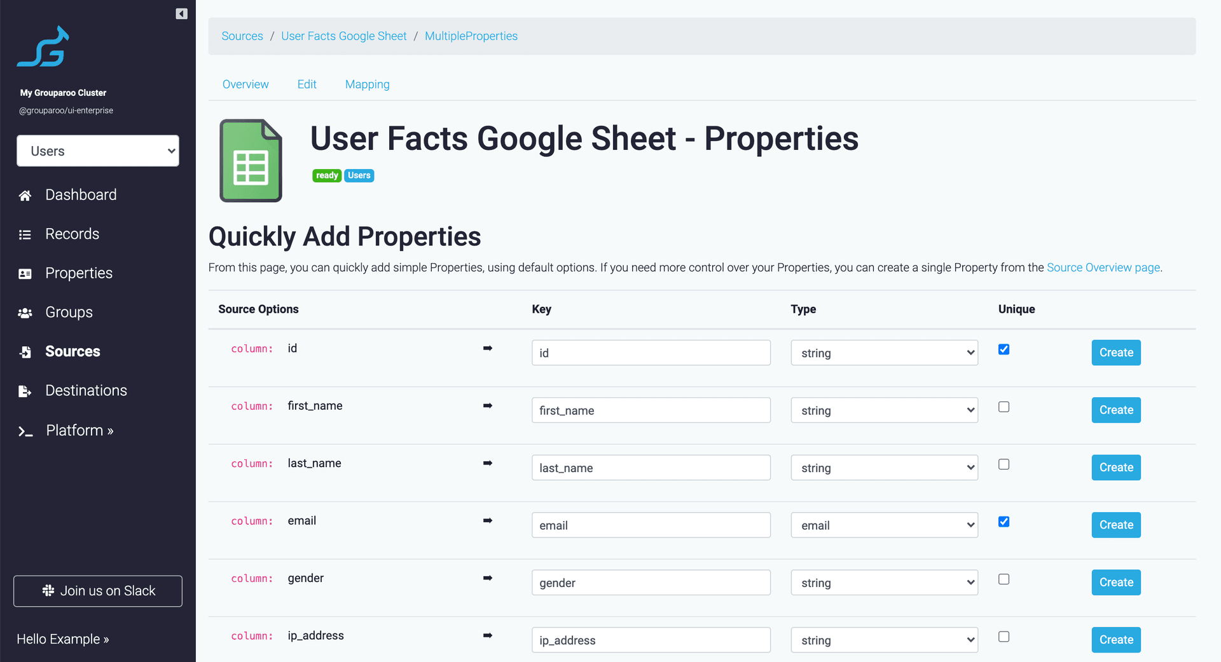Check the Unique box for ip_address
Image resolution: width=1221 pixels, height=662 pixels.
1004,637
